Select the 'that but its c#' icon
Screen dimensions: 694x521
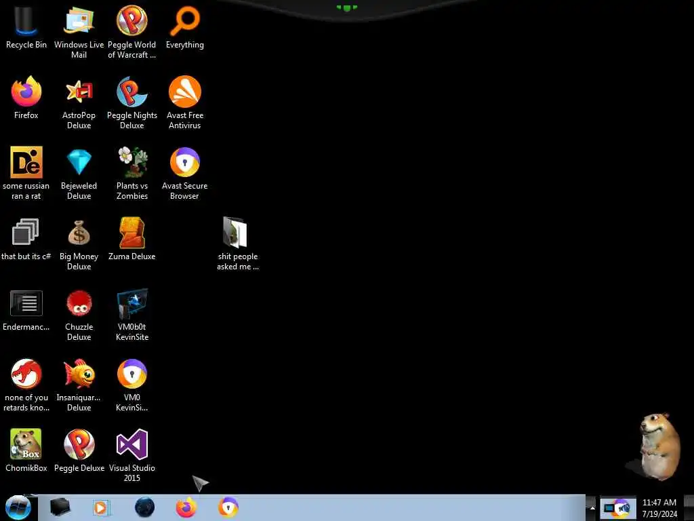click(x=26, y=239)
